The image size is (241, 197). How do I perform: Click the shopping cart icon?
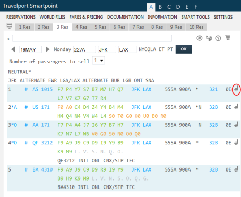(x=228, y=38)
